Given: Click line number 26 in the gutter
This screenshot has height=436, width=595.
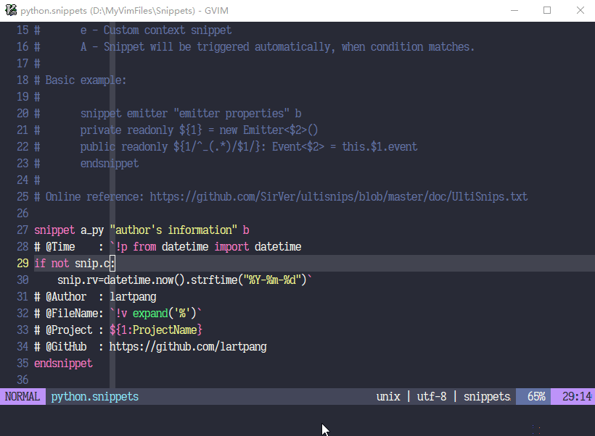Looking at the screenshot, I should [22, 213].
